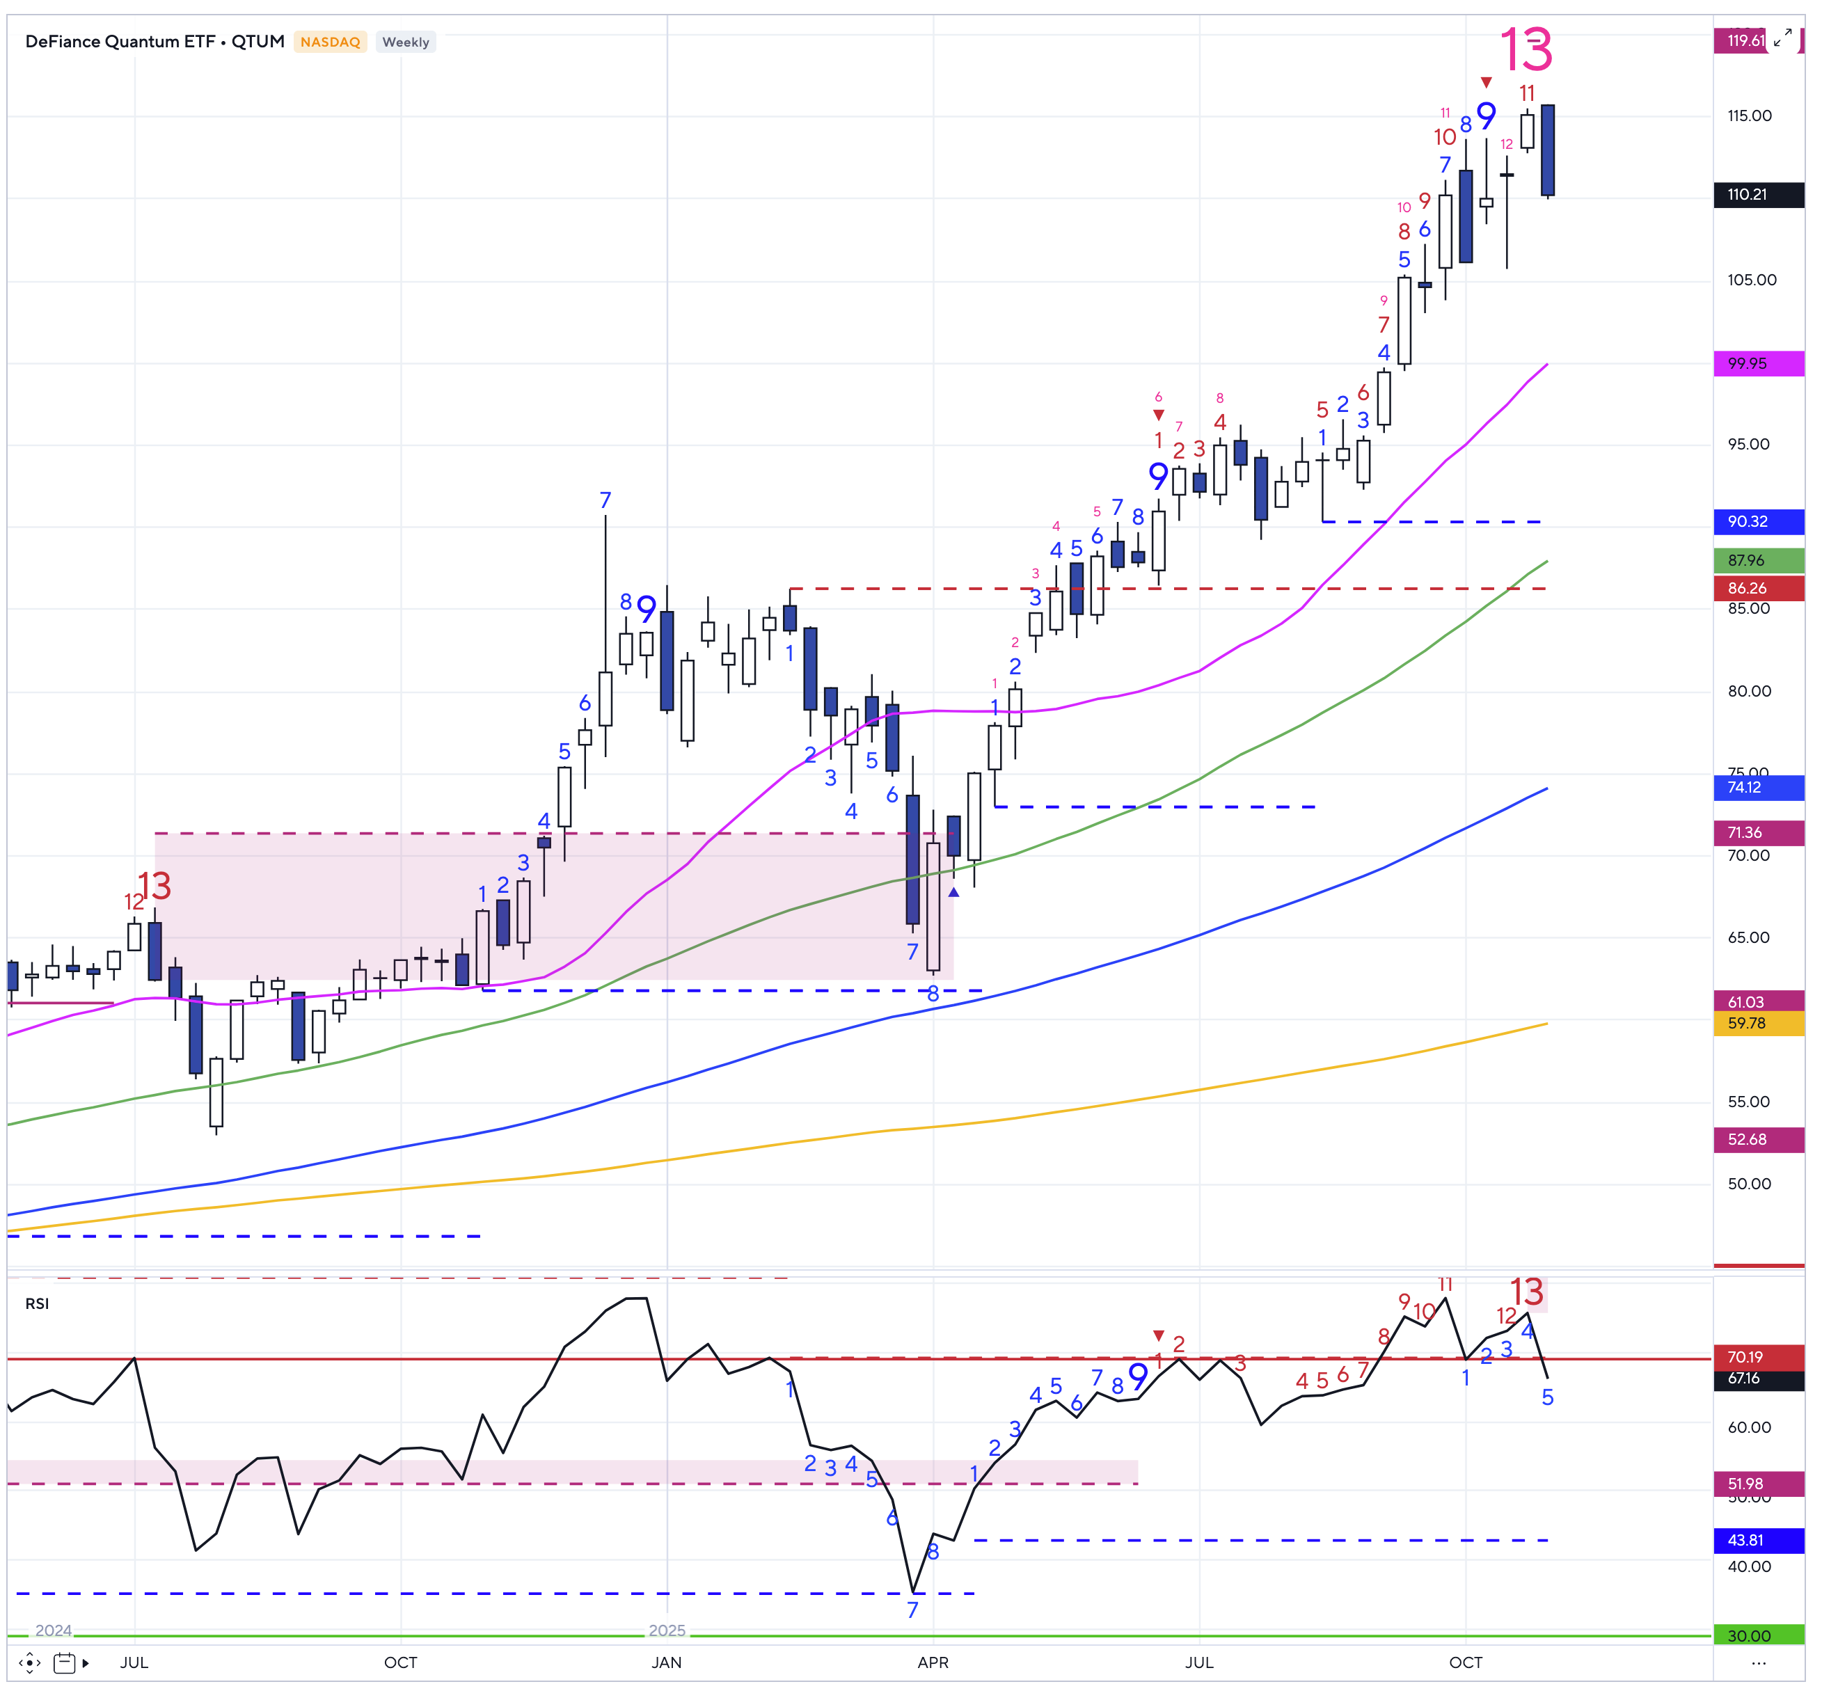This screenshot has width=1822, height=1691.
Task: Click the red 70.19 RSI level label
Action: coord(1757,1357)
